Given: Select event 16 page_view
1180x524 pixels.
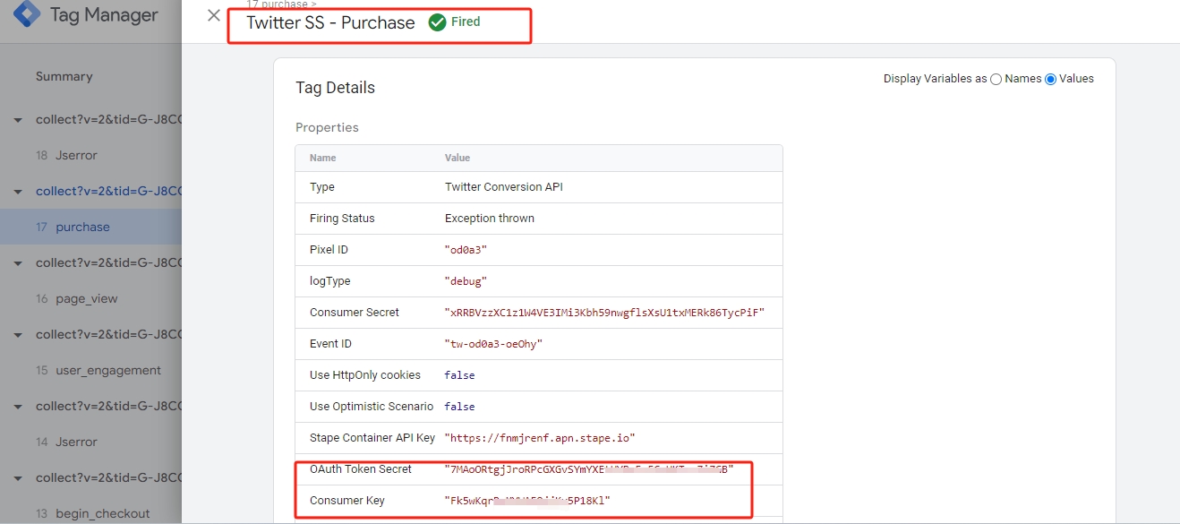Looking at the screenshot, I should pyautogui.click(x=90, y=298).
